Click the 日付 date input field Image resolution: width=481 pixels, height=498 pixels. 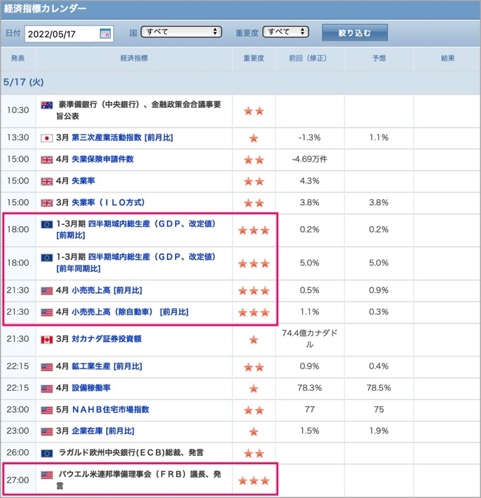coord(69,34)
